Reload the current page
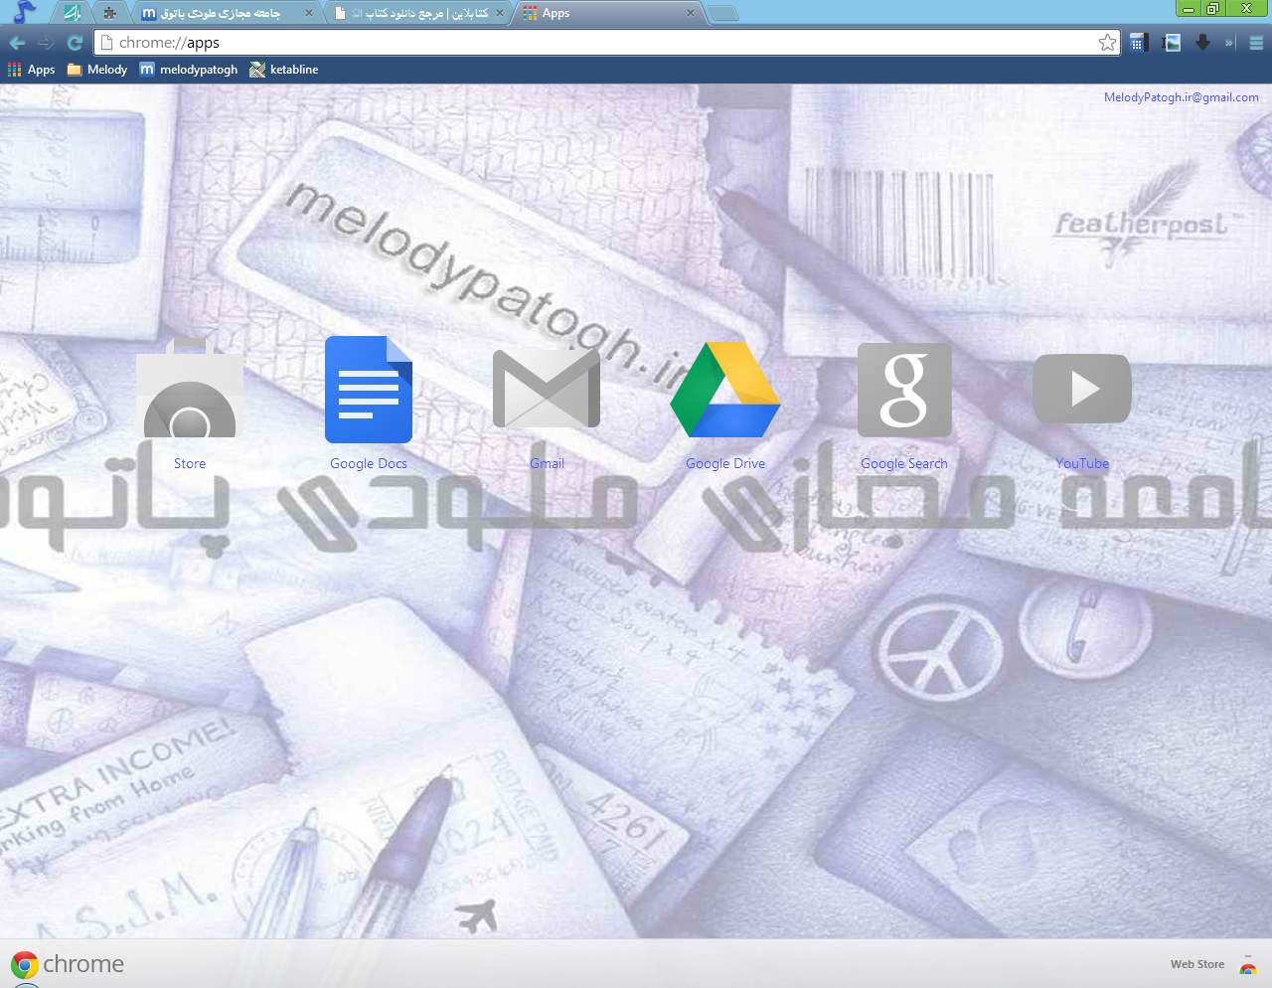The width and height of the screenshot is (1272, 988). 75,43
